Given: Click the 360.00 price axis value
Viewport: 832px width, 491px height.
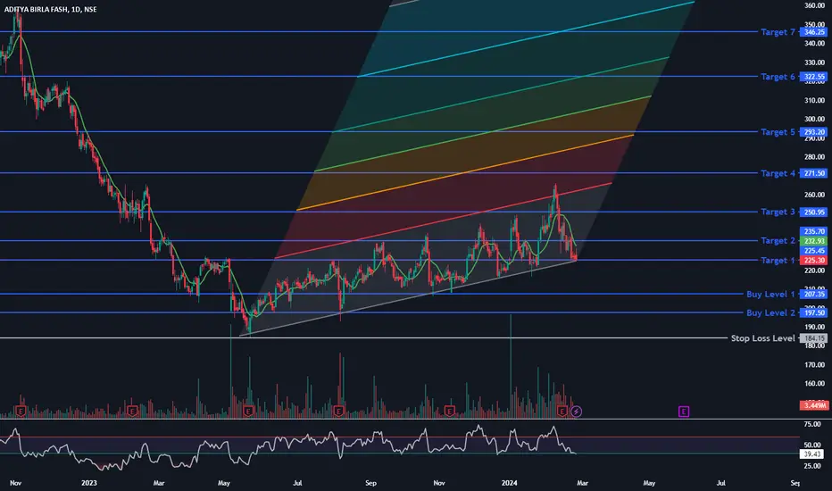Looking at the screenshot, I should (x=814, y=5).
